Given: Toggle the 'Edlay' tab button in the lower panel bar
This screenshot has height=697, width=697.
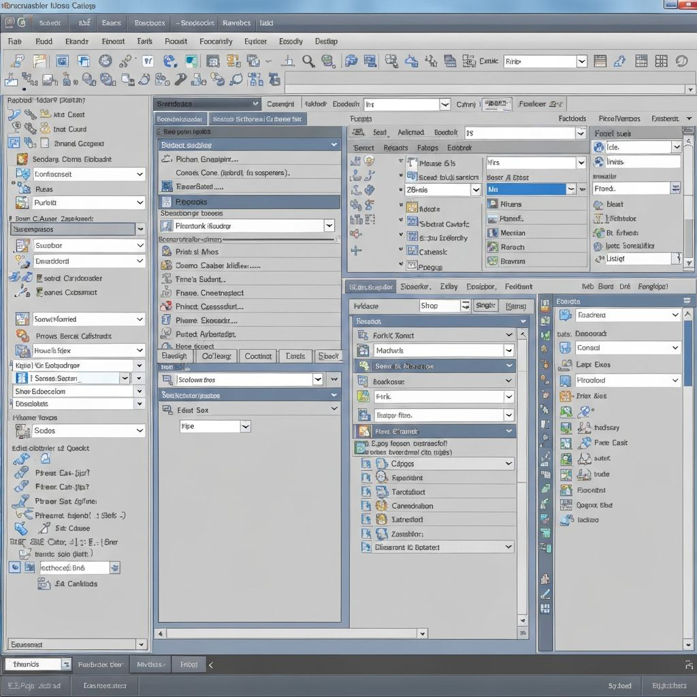Looking at the screenshot, I should coord(449,287).
